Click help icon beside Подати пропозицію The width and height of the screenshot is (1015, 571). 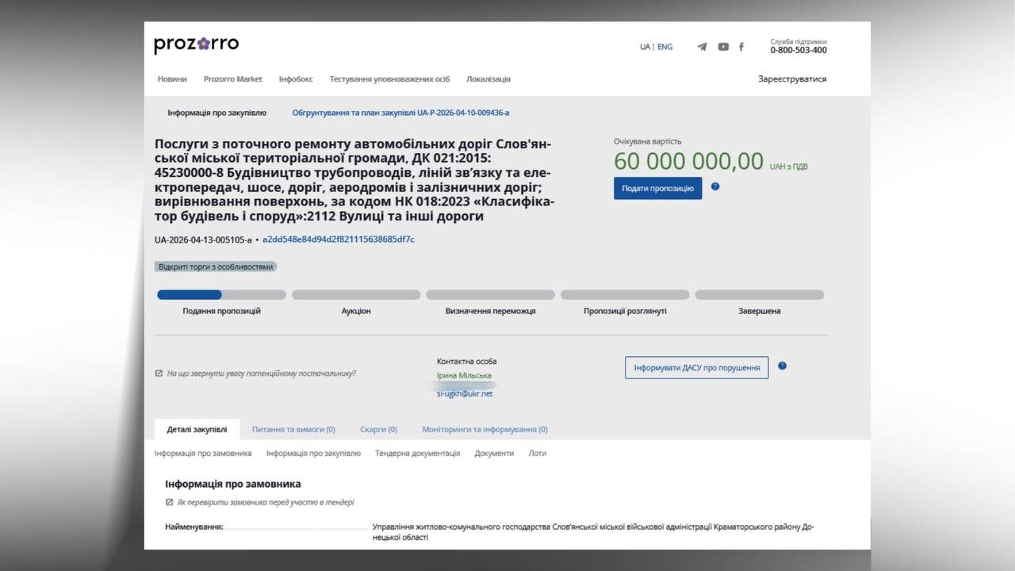click(x=715, y=187)
